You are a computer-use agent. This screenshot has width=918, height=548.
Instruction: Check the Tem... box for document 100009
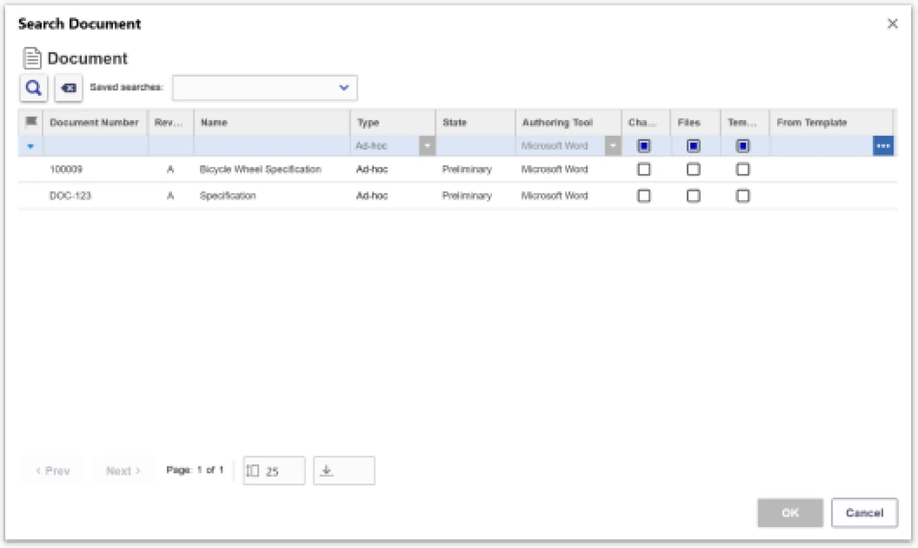(x=743, y=169)
